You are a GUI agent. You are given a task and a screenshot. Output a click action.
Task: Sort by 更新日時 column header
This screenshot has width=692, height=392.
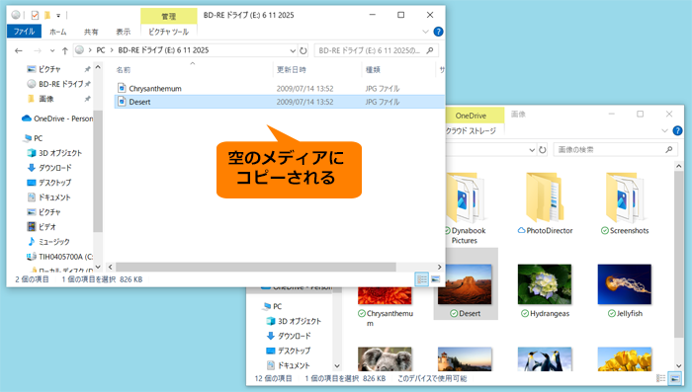292,70
